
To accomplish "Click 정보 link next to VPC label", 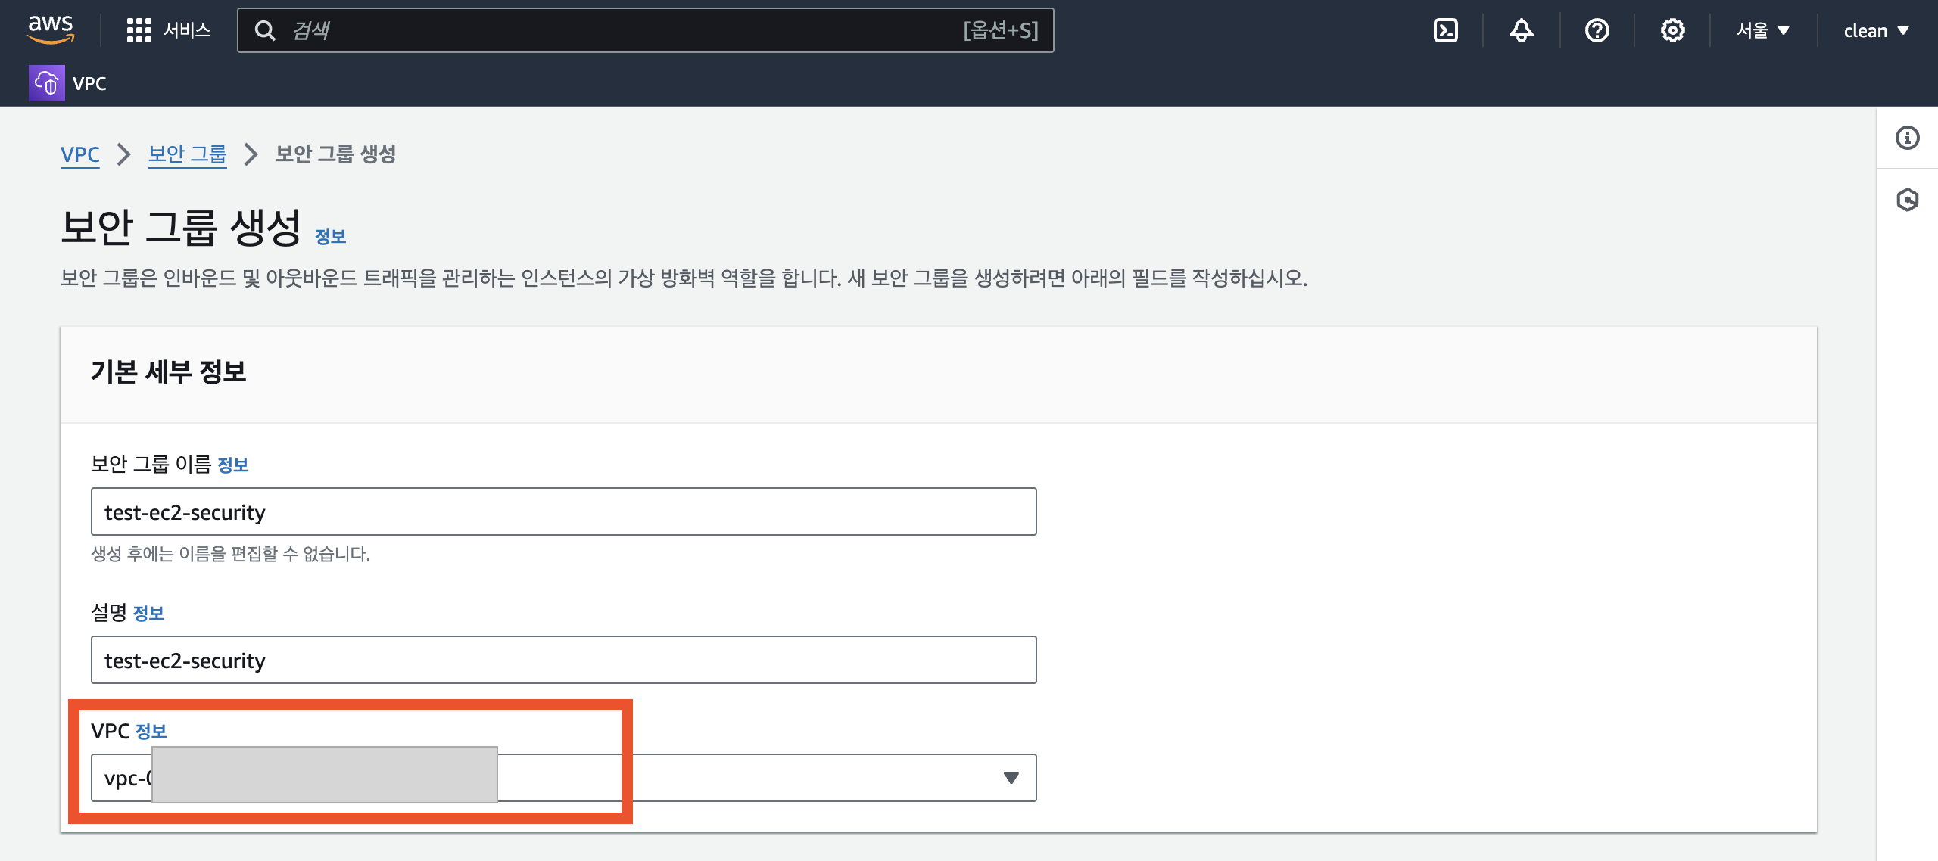I will (x=151, y=732).
